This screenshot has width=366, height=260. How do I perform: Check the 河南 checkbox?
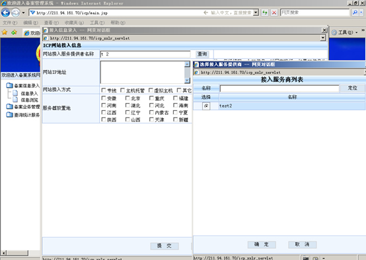(x=104, y=106)
